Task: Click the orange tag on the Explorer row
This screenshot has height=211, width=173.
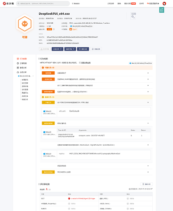Action: click(48, 92)
